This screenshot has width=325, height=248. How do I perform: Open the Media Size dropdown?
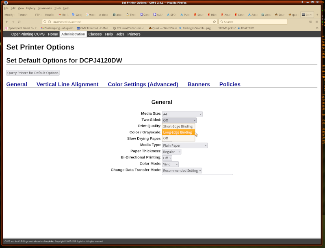tap(182, 114)
